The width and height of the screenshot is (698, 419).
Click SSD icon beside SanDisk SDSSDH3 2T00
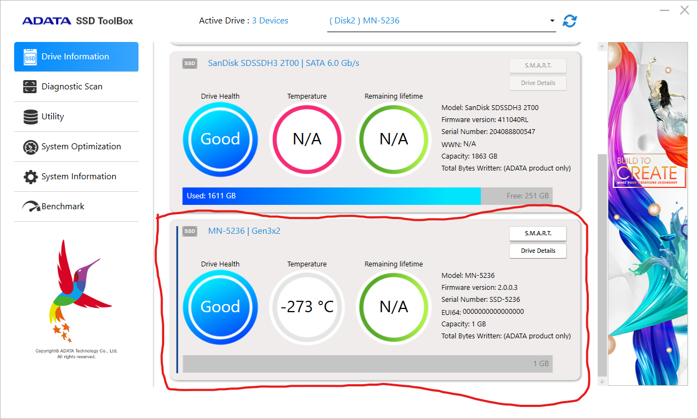[x=190, y=63]
